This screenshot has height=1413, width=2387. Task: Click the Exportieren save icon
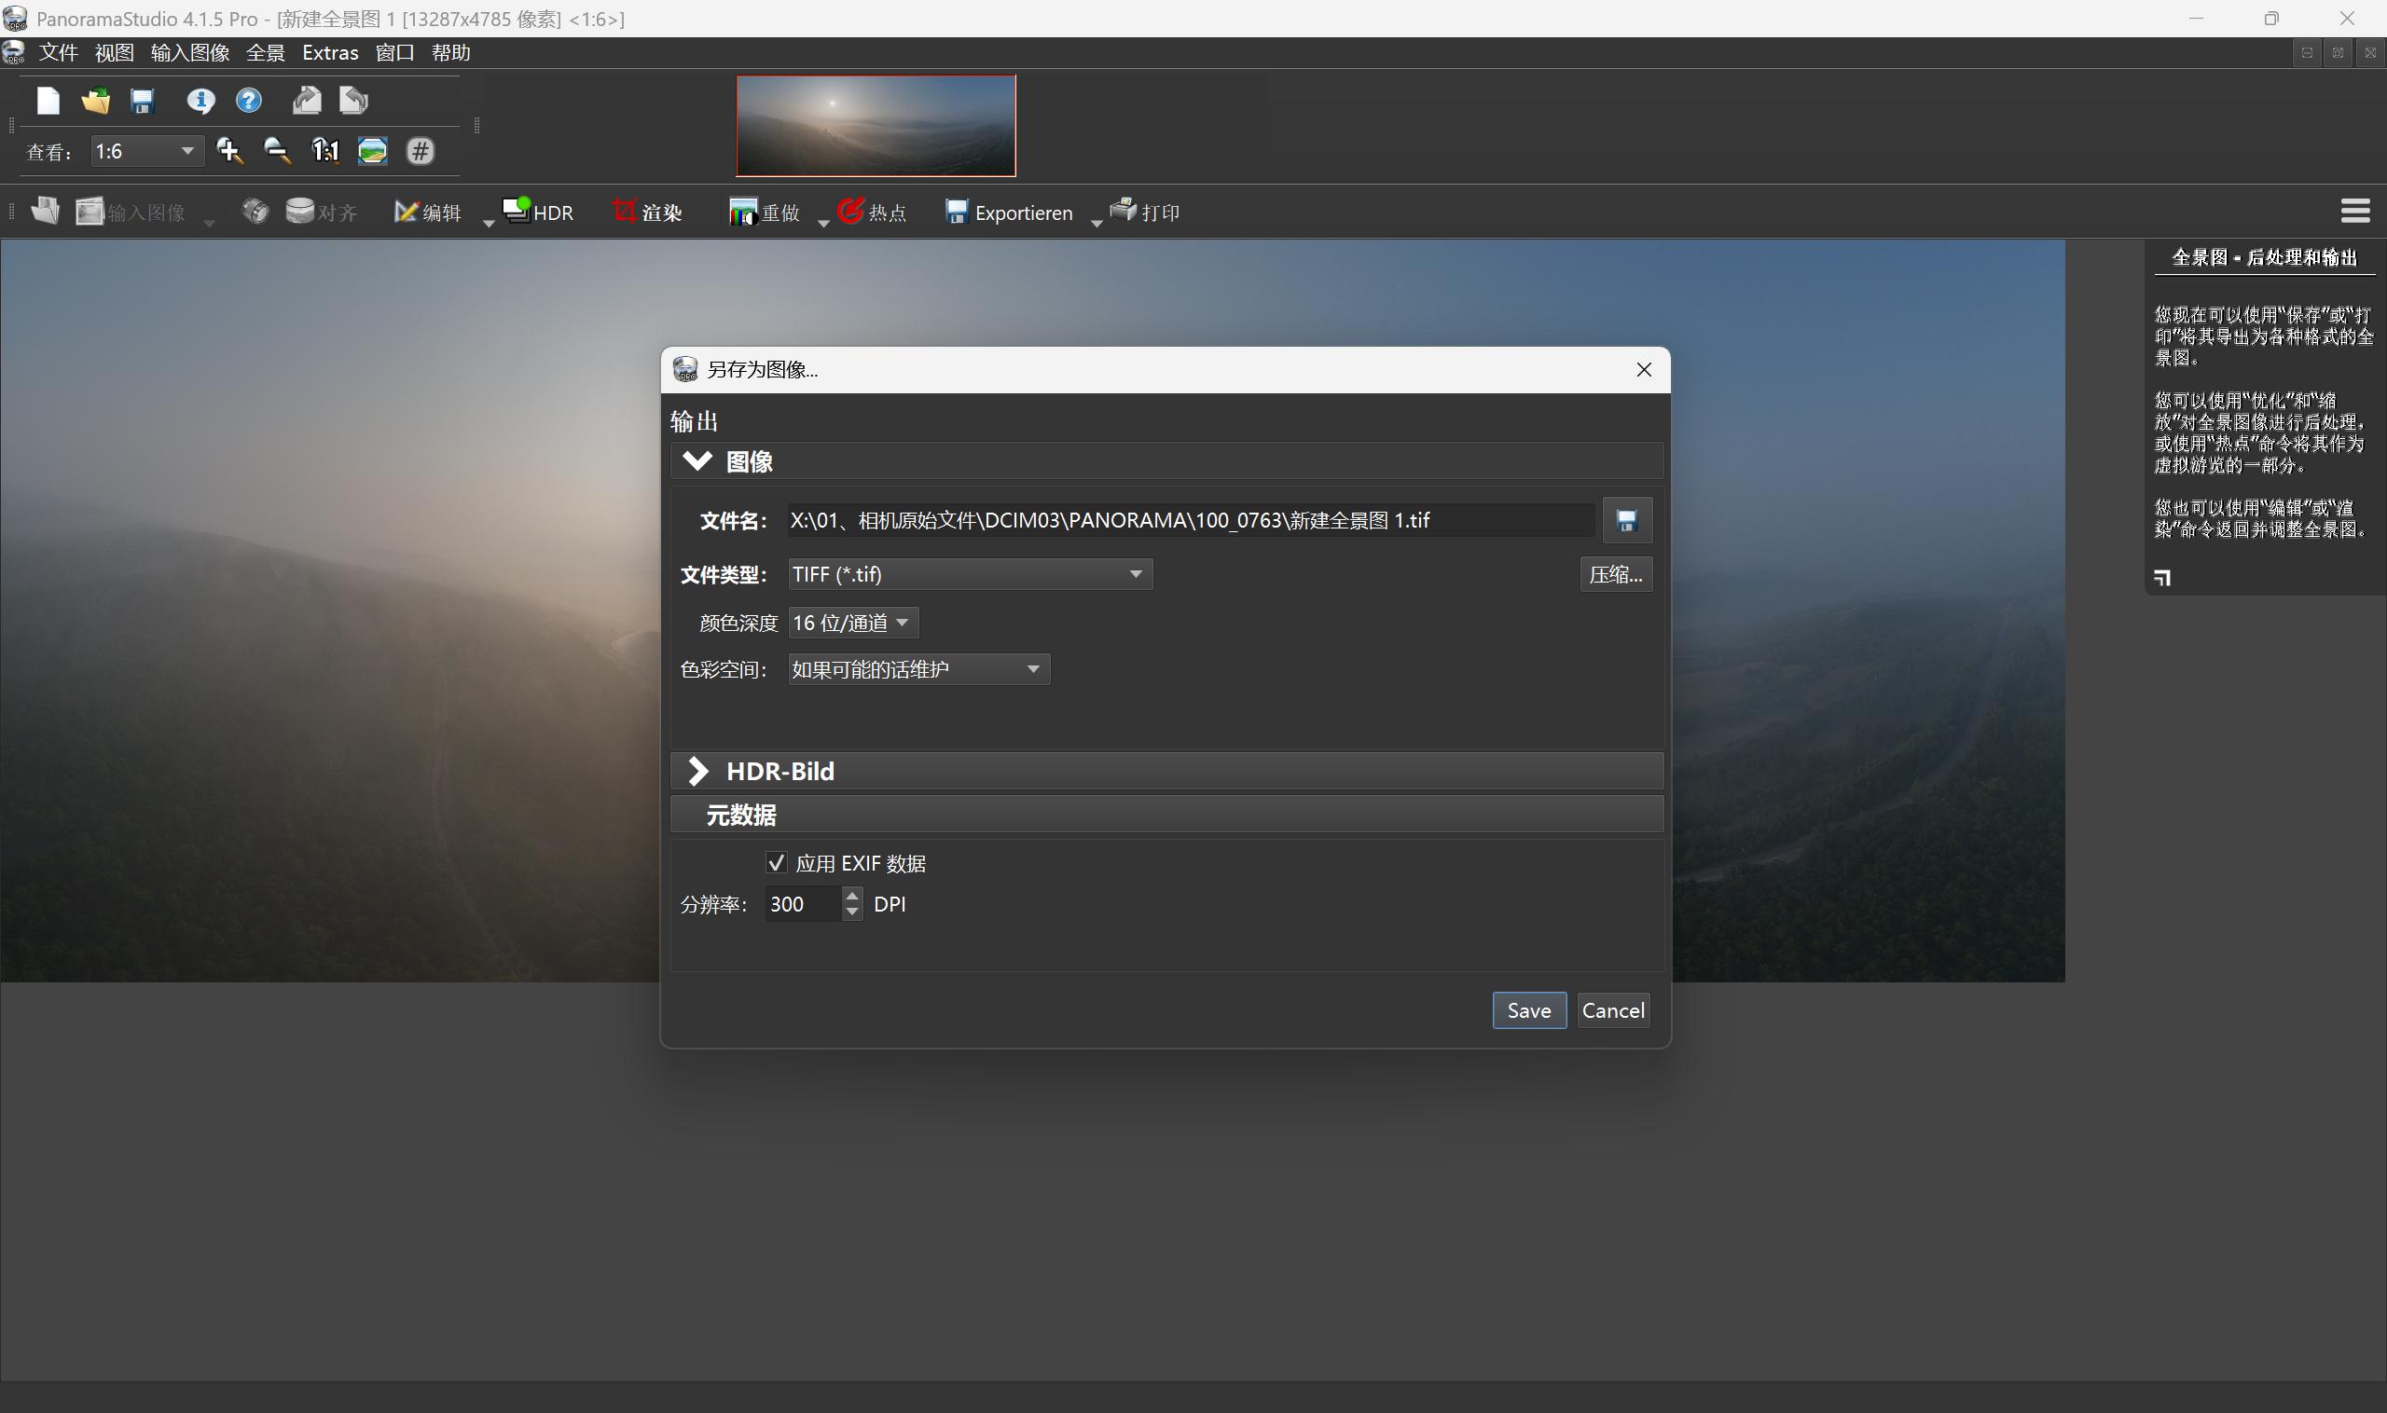coord(956,212)
